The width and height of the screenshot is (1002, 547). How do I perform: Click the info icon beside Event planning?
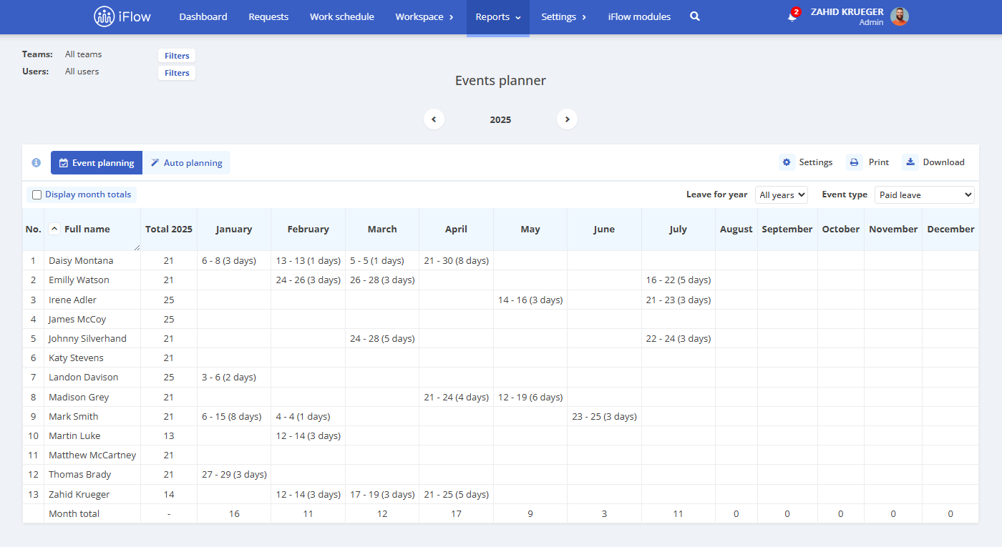(37, 163)
